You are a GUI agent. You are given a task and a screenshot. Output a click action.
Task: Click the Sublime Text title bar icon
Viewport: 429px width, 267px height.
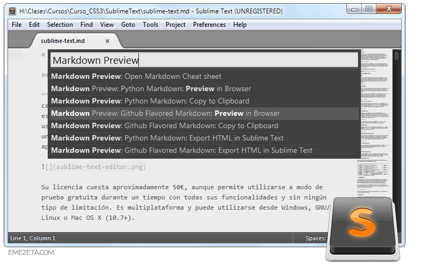coord(12,11)
